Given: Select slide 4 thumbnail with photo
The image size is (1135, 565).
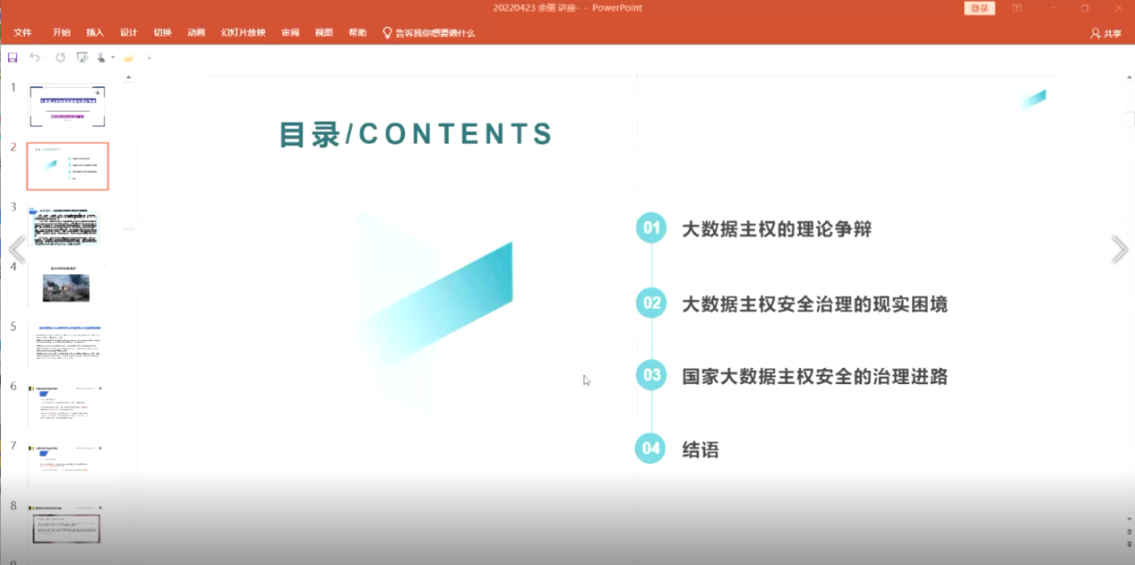Looking at the screenshot, I should coord(66,287).
